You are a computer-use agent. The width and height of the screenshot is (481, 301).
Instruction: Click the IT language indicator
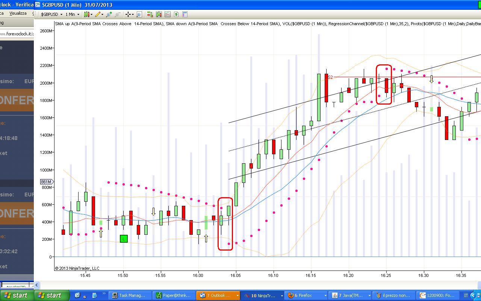[x=466, y=295]
